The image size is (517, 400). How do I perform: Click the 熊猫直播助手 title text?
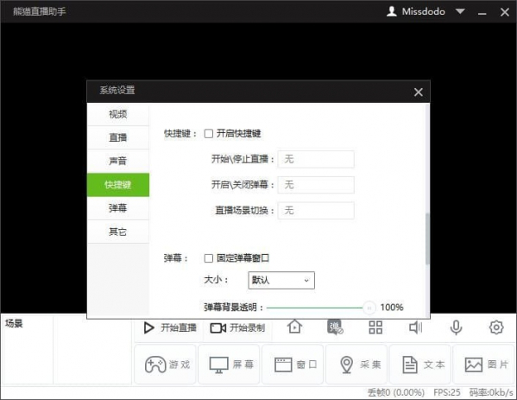pos(39,11)
